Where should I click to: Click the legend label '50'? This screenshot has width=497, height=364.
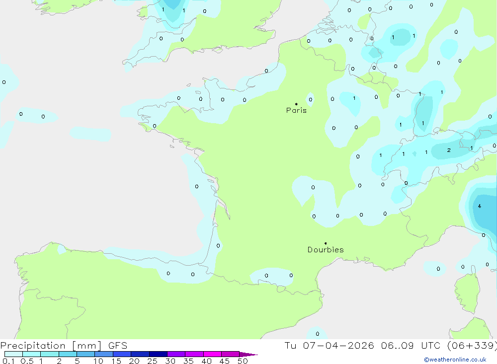point(243,361)
